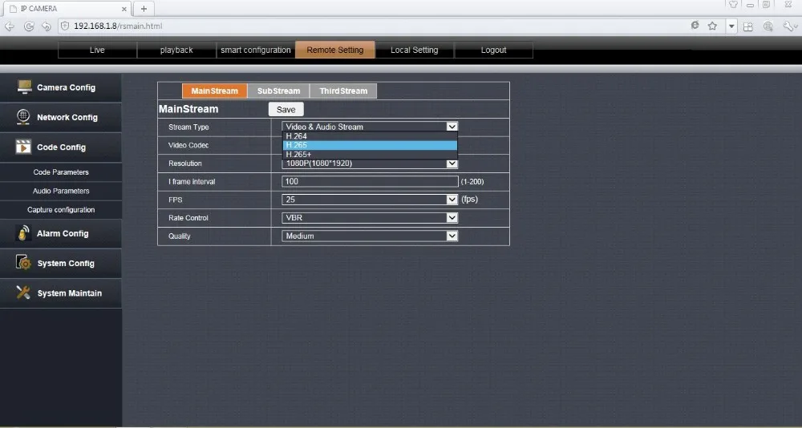The image size is (802, 428).
Task: Open the Local Setting tab
Action: [415, 50]
